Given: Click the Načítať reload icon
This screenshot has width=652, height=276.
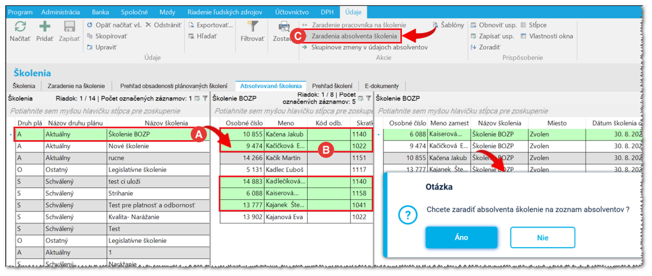Looking at the screenshot, I should (x=20, y=27).
